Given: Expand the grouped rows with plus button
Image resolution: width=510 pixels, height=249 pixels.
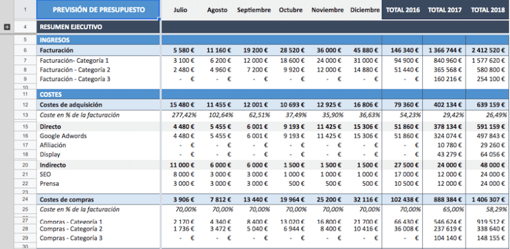Looking at the screenshot, I should 7,27.
